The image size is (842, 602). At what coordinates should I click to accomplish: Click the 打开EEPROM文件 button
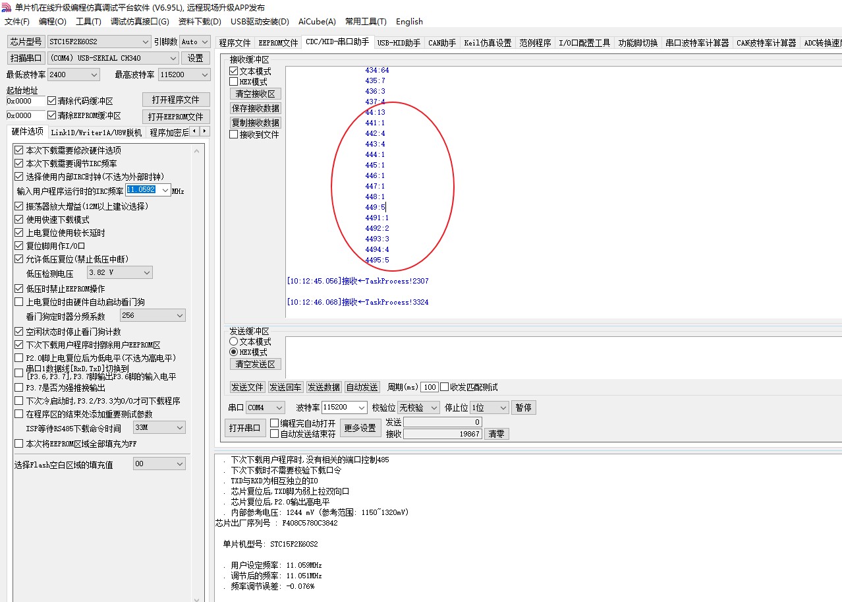pos(176,116)
